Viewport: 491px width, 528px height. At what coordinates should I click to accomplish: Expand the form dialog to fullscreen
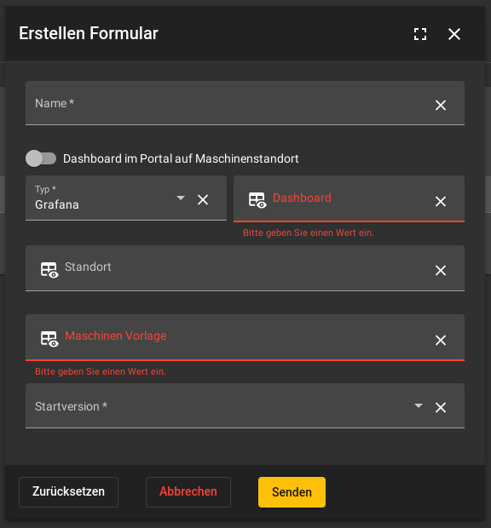[x=420, y=34]
